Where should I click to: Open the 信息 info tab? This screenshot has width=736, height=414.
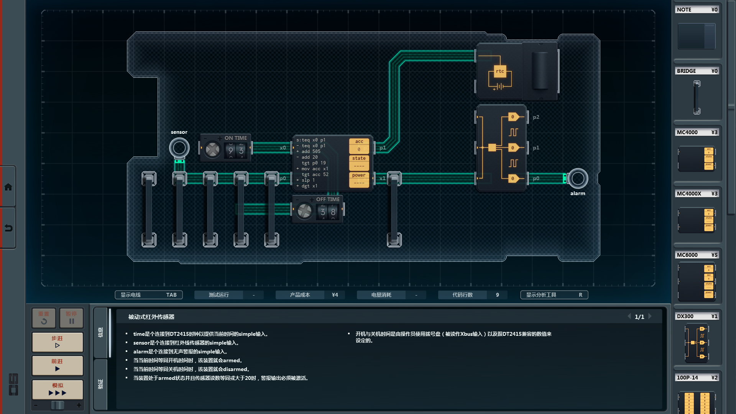(x=100, y=332)
